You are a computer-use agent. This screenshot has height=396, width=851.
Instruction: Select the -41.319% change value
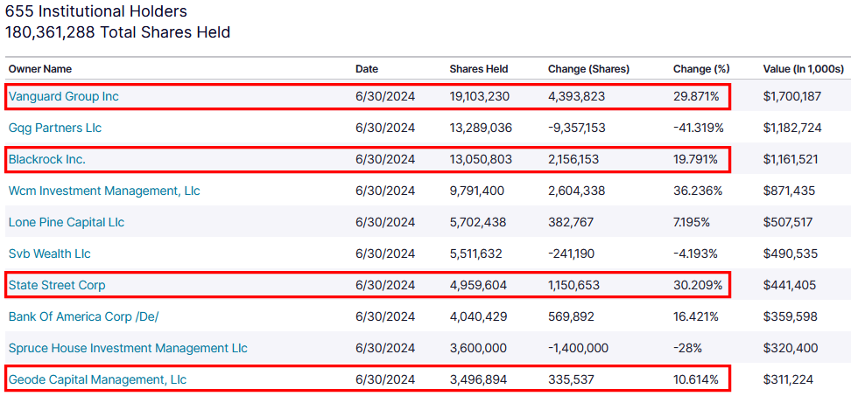click(698, 129)
